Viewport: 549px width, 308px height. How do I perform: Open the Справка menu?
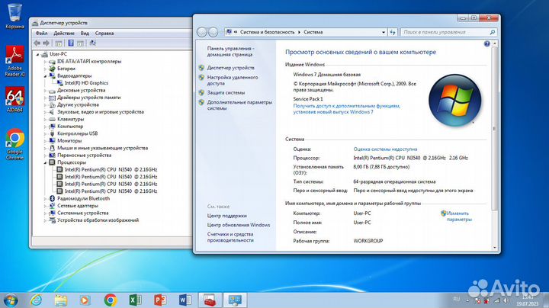point(104,34)
